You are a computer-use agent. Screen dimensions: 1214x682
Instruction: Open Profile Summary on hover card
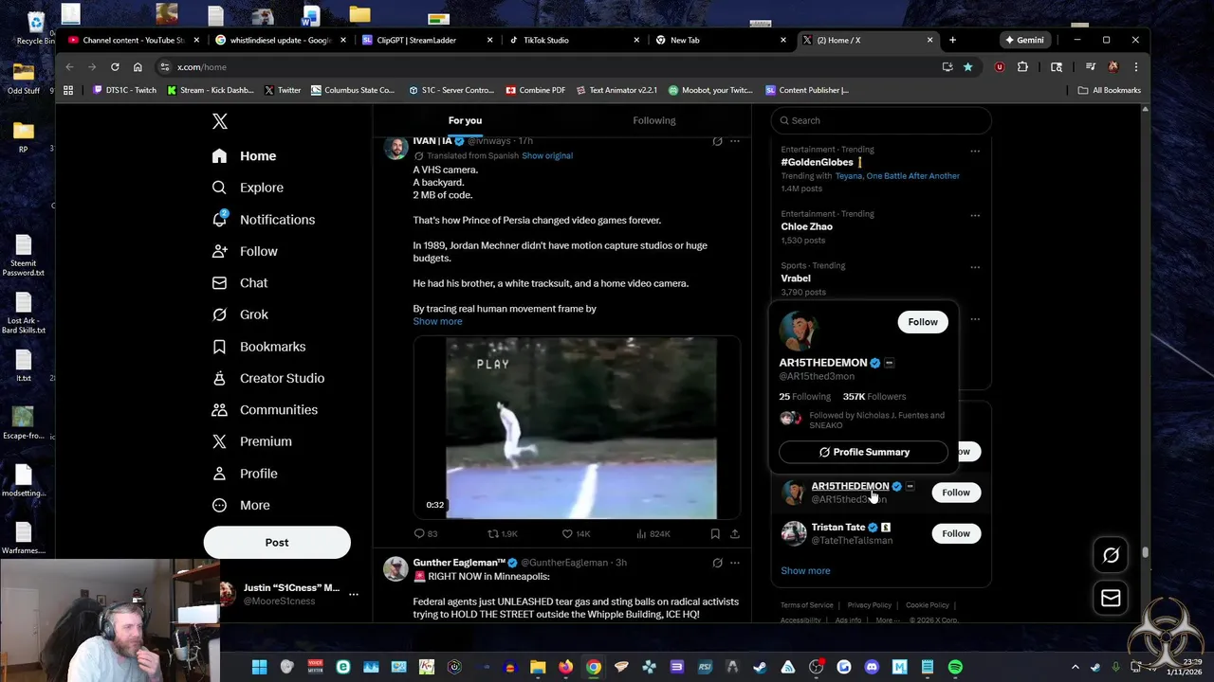point(863,452)
